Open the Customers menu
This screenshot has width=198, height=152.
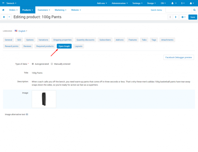[x=44, y=10]
